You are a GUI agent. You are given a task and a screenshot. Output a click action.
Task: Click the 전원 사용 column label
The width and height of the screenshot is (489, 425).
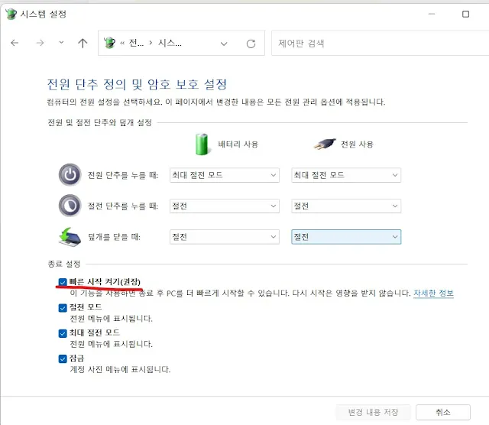357,144
